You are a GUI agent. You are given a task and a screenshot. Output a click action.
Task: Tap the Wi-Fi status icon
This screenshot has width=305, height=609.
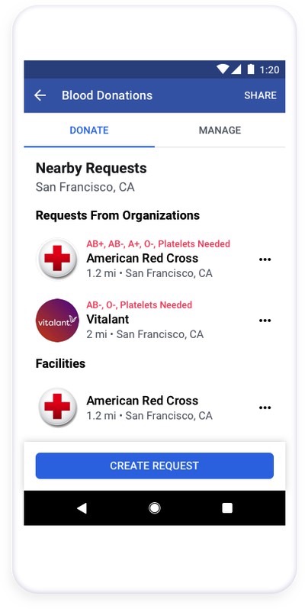223,69
